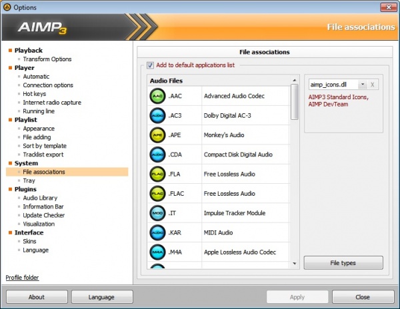Select the Interface category
This screenshot has width=400, height=309.
pos(29,232)
